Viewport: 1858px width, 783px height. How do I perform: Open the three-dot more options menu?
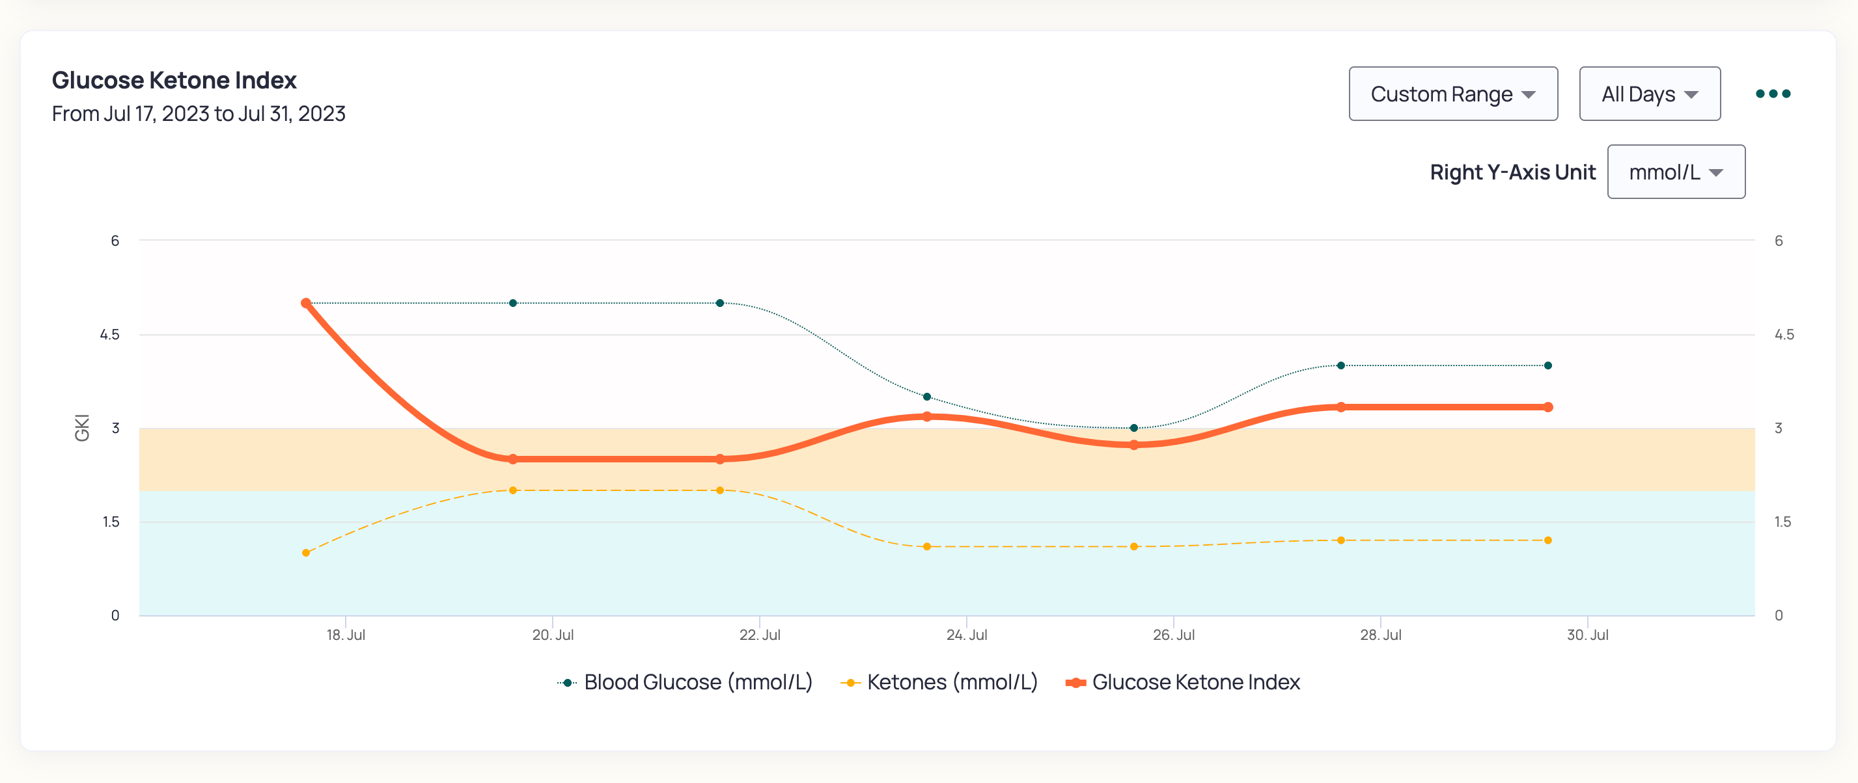1772,94
